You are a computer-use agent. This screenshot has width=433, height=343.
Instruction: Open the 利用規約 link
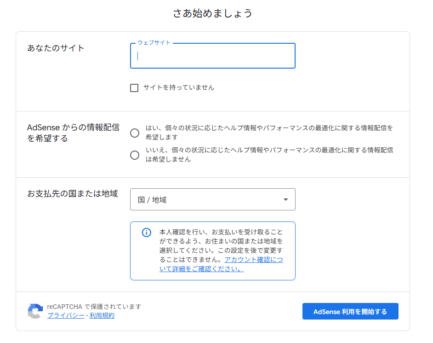coord(102,316)
